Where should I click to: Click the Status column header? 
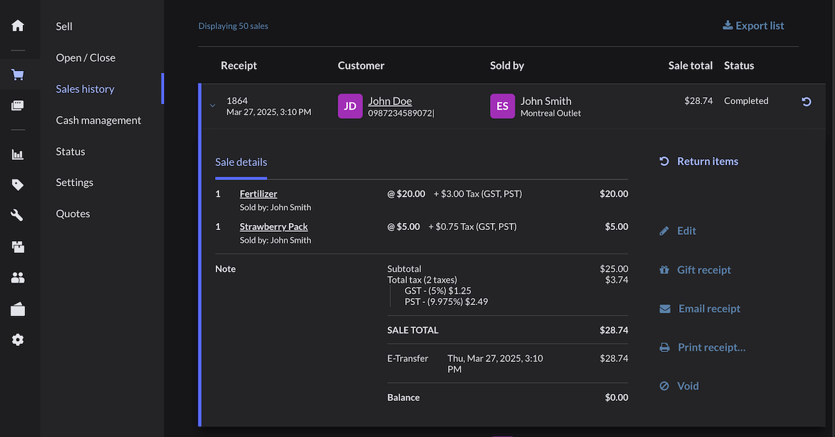pos(739,65)
